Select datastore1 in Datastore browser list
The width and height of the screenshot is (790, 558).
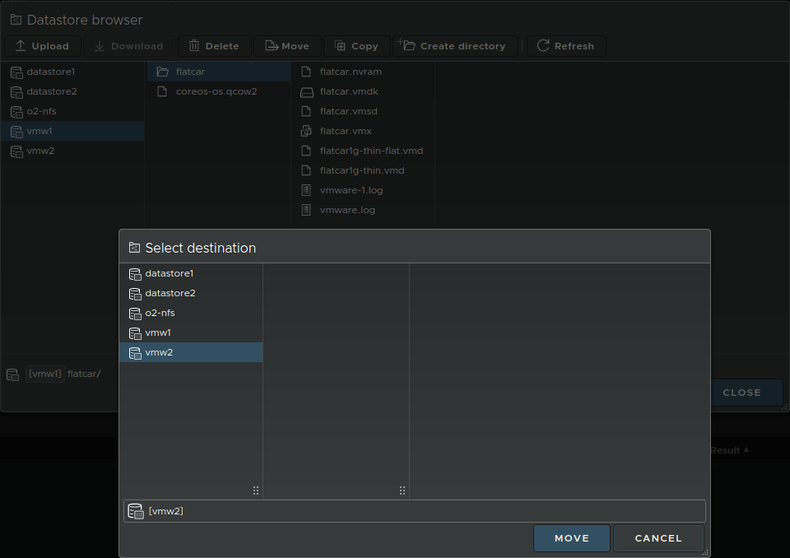(72, 72)
